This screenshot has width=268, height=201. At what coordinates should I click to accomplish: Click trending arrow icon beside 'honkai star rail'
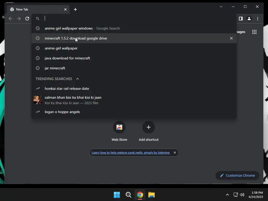coord(38,88)
